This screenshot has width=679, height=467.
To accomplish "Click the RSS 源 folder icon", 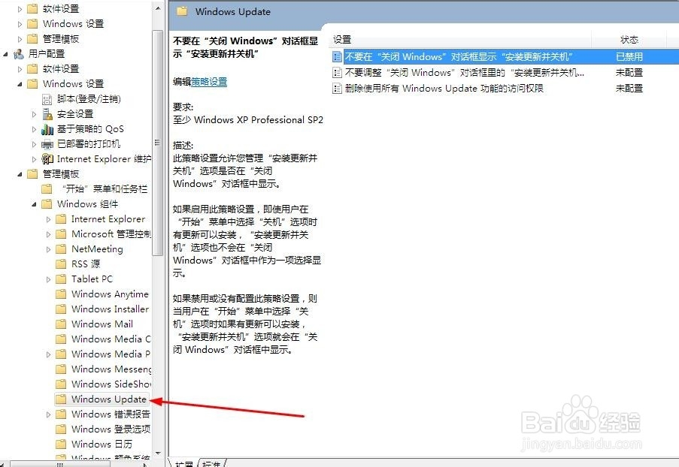I will point(61,264).
